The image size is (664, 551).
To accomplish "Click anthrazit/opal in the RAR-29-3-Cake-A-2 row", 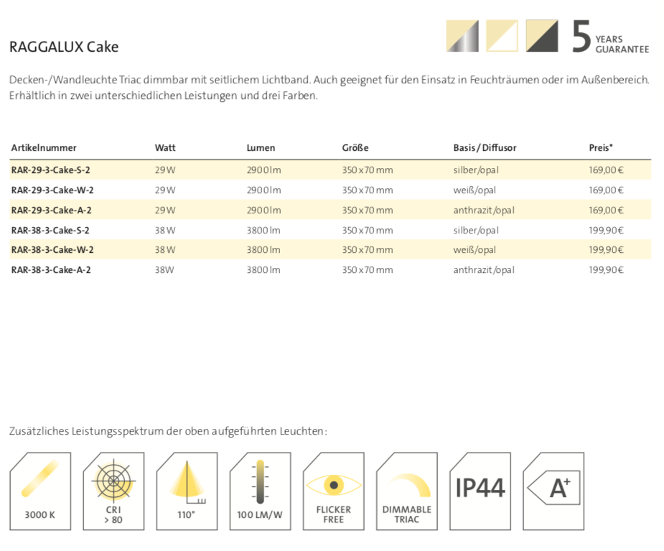I will pos(484,210).
